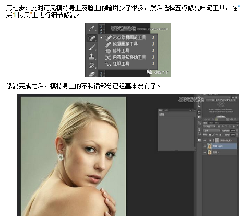Viewport: 240px width, 216px height.
Task: Open the brush presets icon in side strip
Action: (x=199, y=129)
